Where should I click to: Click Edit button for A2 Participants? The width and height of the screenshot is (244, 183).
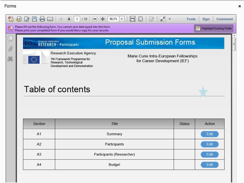(x=210, y=144)
